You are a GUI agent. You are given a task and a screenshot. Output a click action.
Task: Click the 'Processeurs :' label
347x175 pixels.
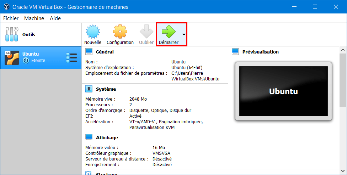[x=99, y=105]
